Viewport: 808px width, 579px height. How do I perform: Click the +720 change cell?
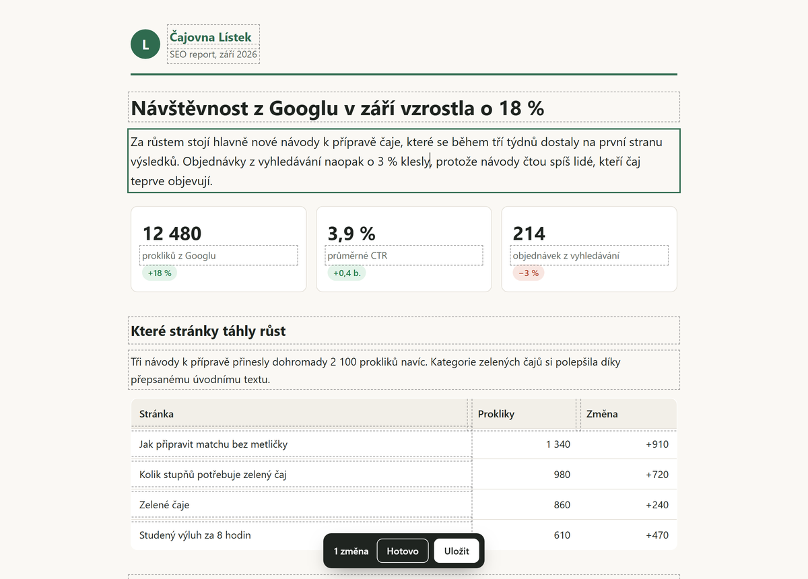[628, 475]
